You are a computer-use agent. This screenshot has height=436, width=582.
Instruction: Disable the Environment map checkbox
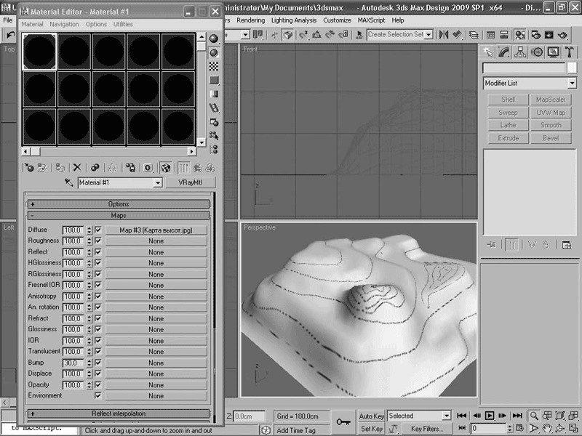coord(97,396)
